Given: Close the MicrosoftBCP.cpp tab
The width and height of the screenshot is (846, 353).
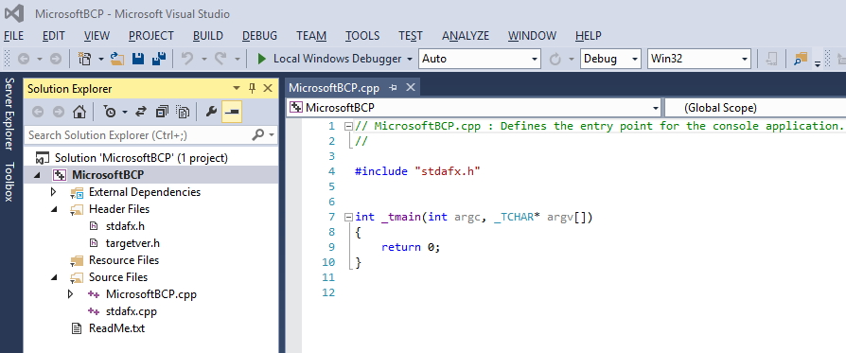Looking at the screenshot, I should [x=411, y=87].
